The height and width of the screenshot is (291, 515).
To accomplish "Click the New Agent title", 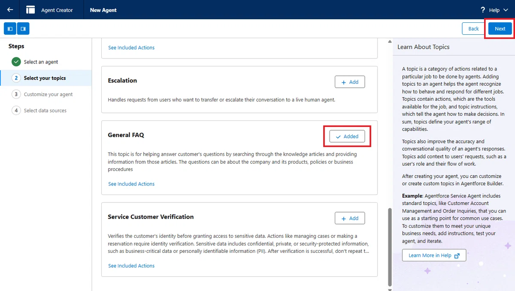I will click(x=103, y=10).
